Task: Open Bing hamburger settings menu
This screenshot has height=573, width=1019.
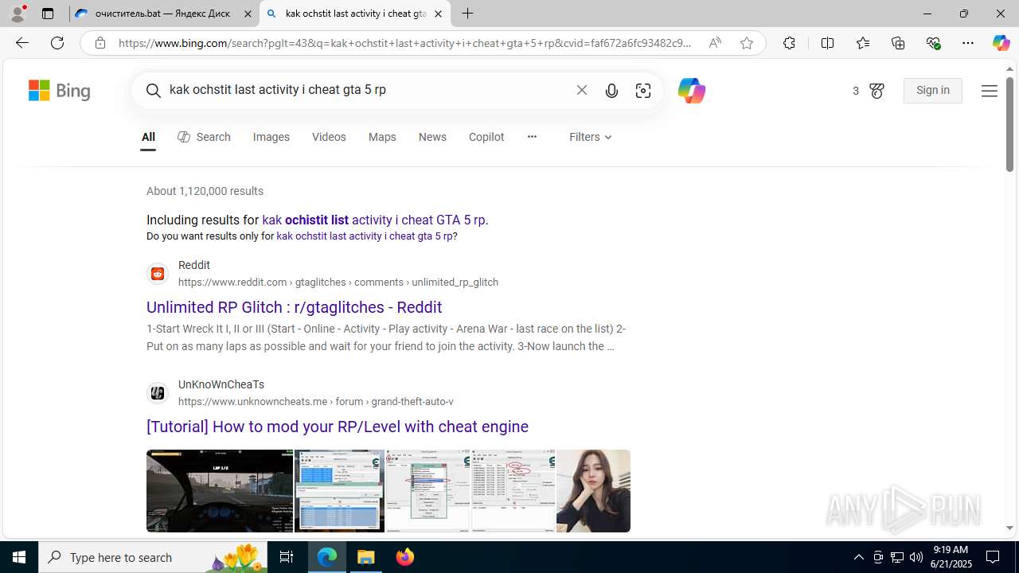Action: [990, 92]
